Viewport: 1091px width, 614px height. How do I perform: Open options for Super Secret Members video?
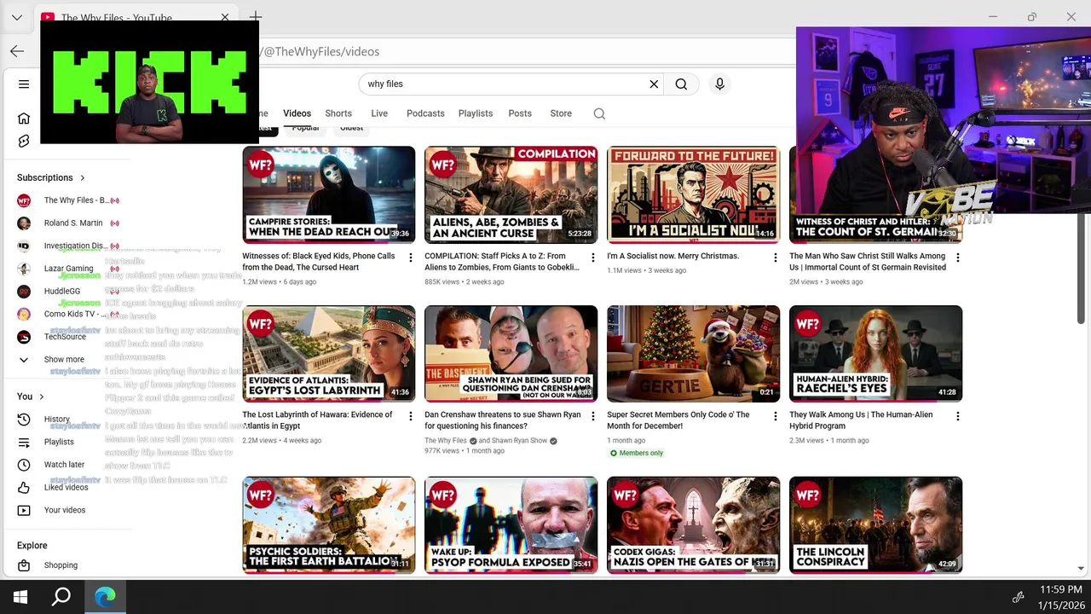point(776,416)
